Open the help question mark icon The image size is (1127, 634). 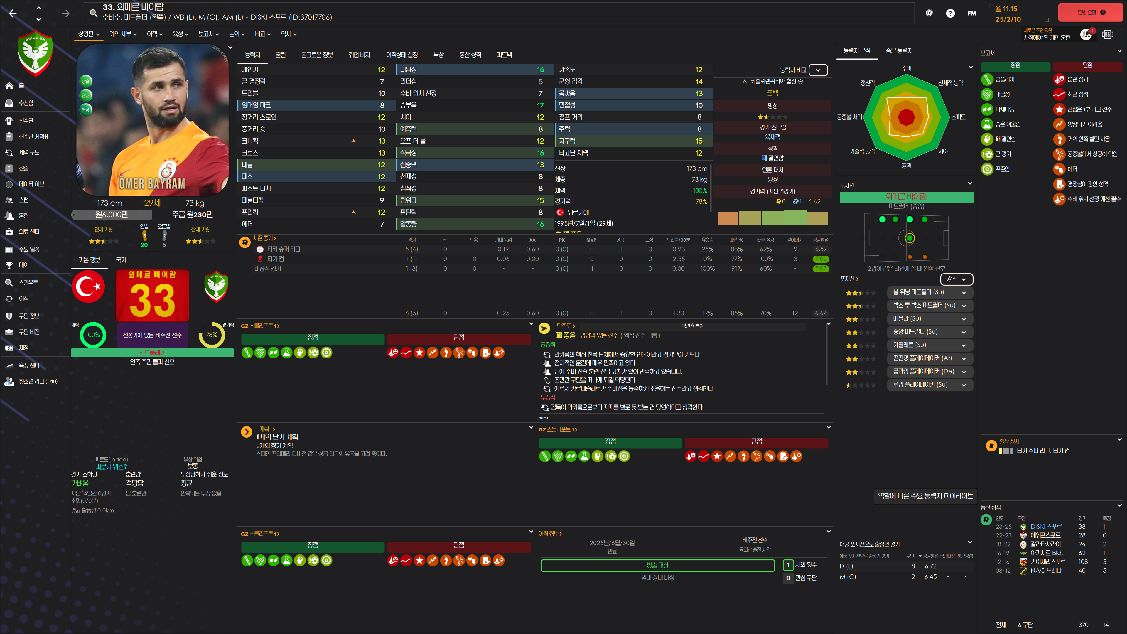(x=950, y=13)
